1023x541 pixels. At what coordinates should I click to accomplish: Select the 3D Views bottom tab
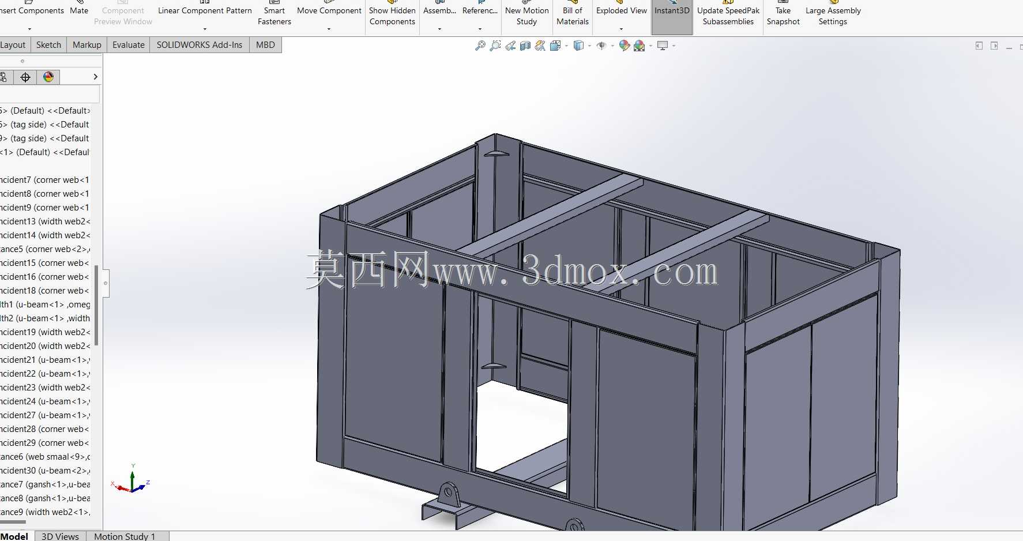tap(60, 536)
